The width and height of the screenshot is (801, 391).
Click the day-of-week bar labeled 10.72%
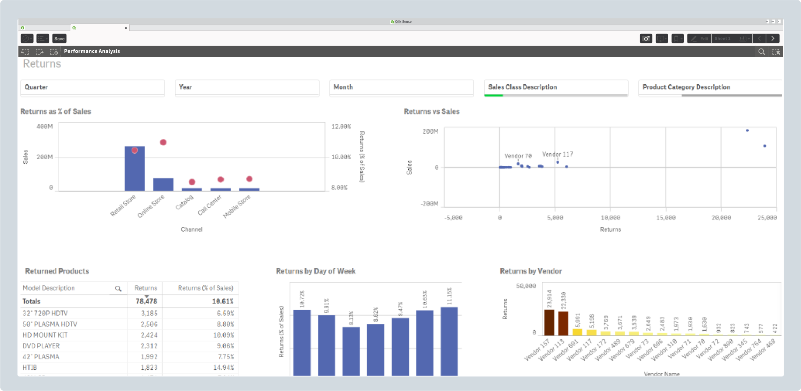coord(302,343)
